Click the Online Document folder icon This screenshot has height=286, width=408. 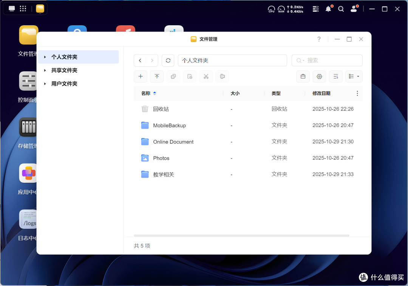click(x=145, y=141)
